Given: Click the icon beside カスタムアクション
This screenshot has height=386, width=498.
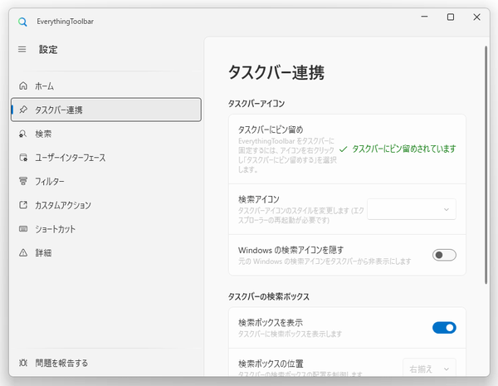Looking at the screenshot, I should pyautogui.click(x=23, y=205).
